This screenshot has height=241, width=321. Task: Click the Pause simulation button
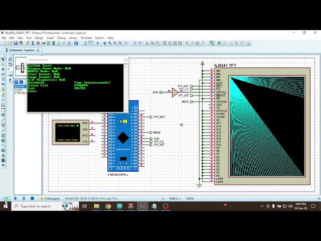(24, 198)
